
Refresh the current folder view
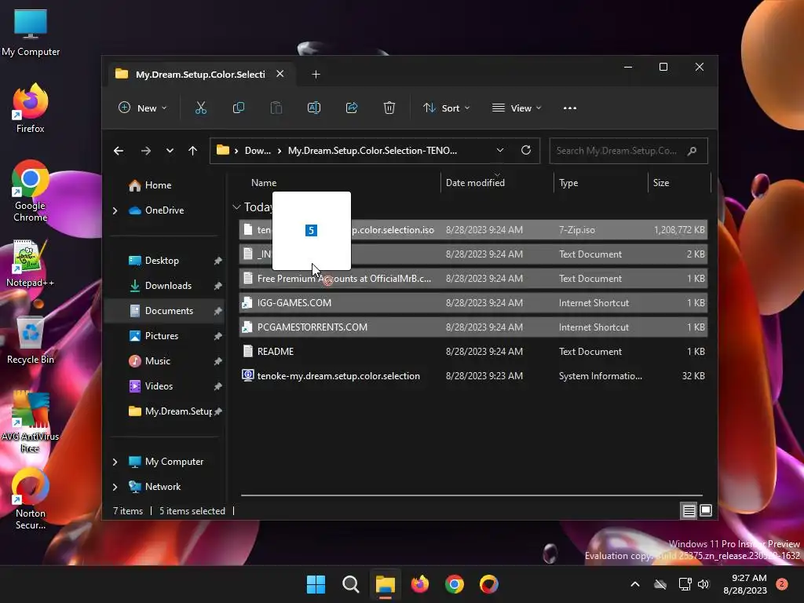pos(525,150)
